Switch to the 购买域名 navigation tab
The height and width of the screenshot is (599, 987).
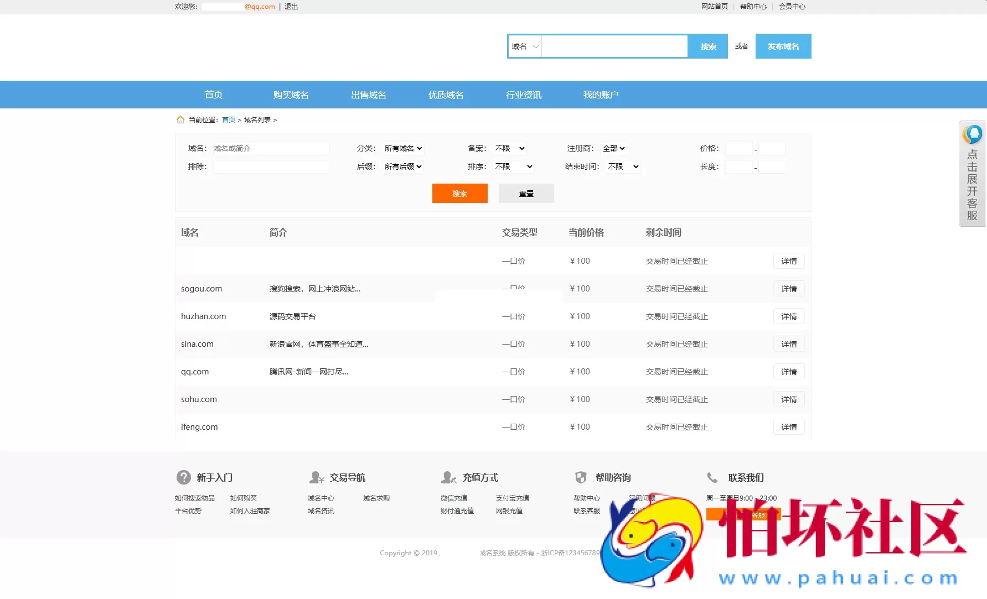pyautogui.click(x=290, y=95)
